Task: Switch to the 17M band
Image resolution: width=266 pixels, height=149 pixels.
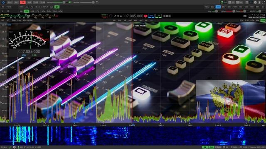Action: point(235,7)
